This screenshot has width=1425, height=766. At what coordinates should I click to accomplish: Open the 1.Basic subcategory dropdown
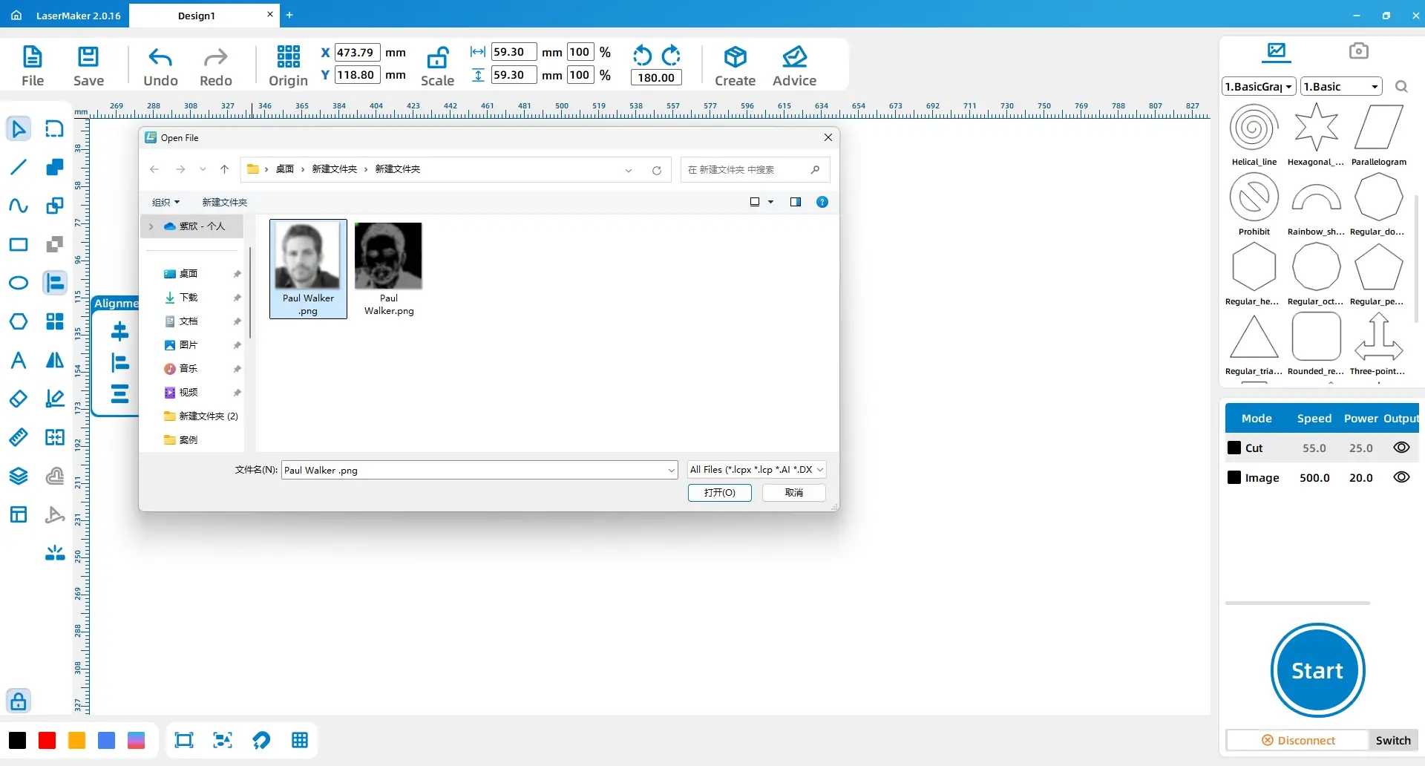click(1341, 87)
